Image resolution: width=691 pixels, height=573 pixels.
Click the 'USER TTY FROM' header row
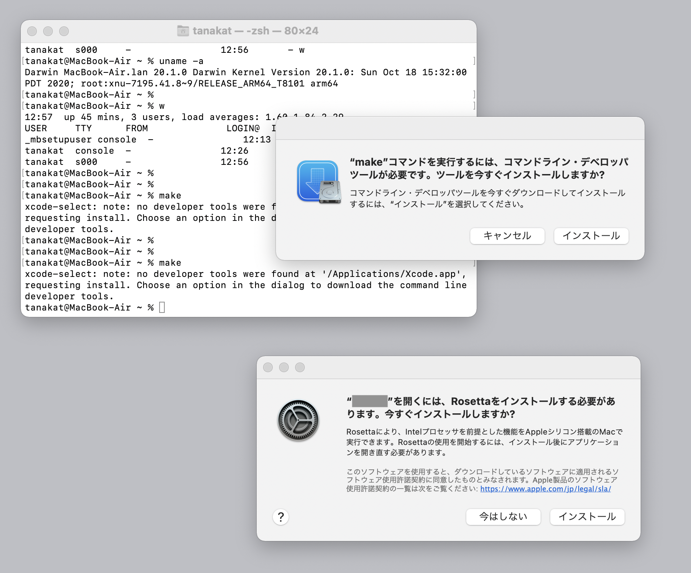150,128
